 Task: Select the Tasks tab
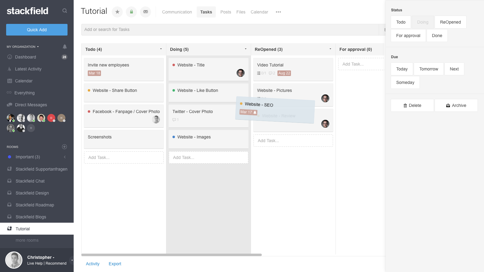pos(206,12)
